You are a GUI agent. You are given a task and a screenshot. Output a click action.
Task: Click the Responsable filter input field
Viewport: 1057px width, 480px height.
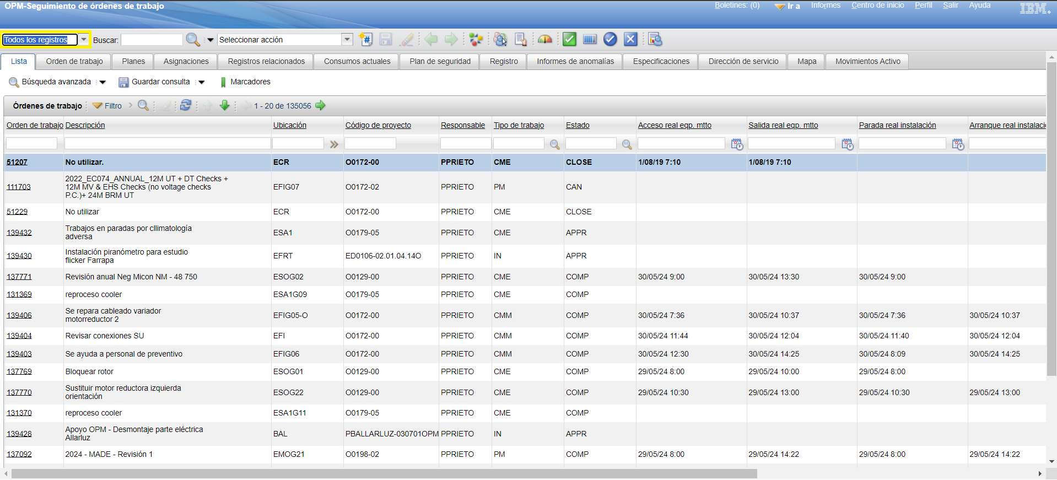465,143
